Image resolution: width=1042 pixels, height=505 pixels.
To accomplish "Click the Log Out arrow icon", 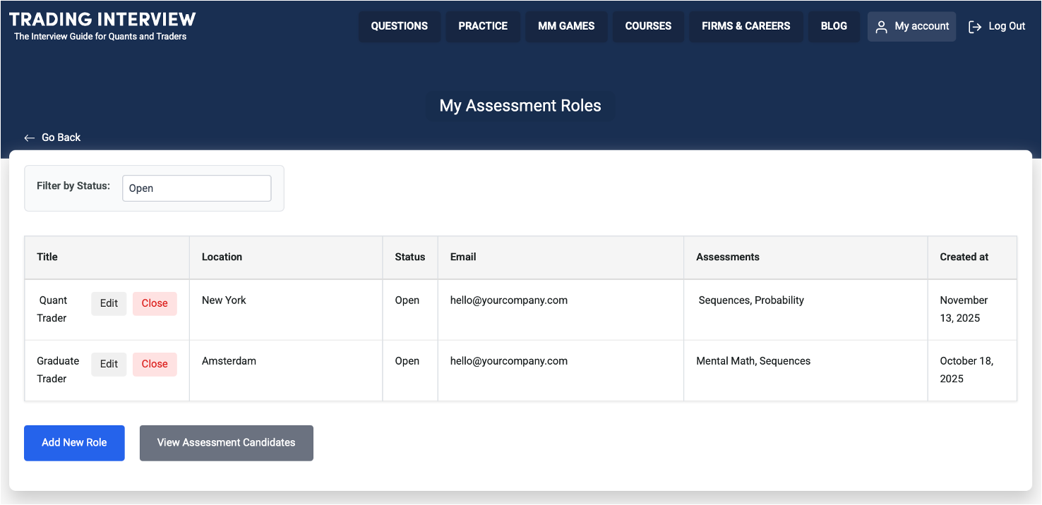I will [975, 27].
